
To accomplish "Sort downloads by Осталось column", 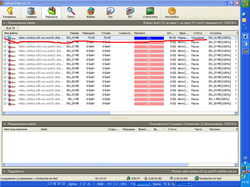I will pyautogui.click(x=221, y=33).
